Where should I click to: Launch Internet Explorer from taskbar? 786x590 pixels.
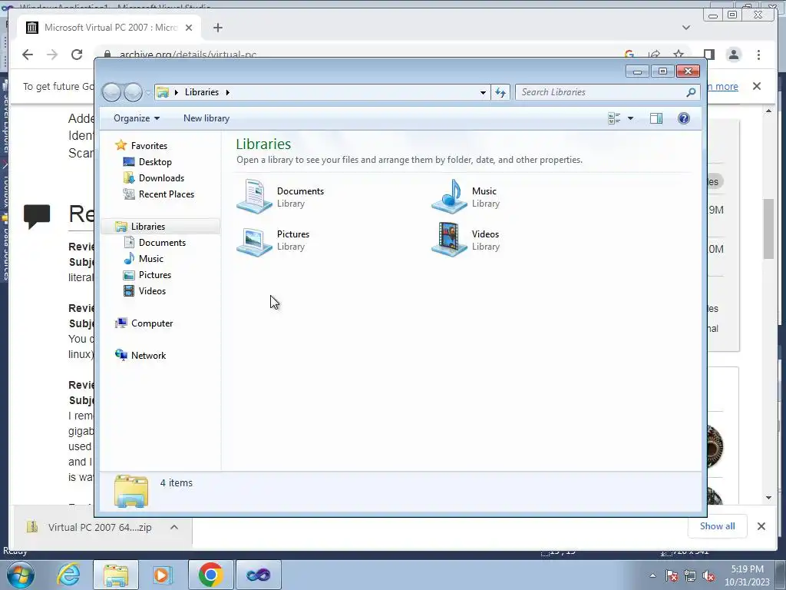point(68,575)
